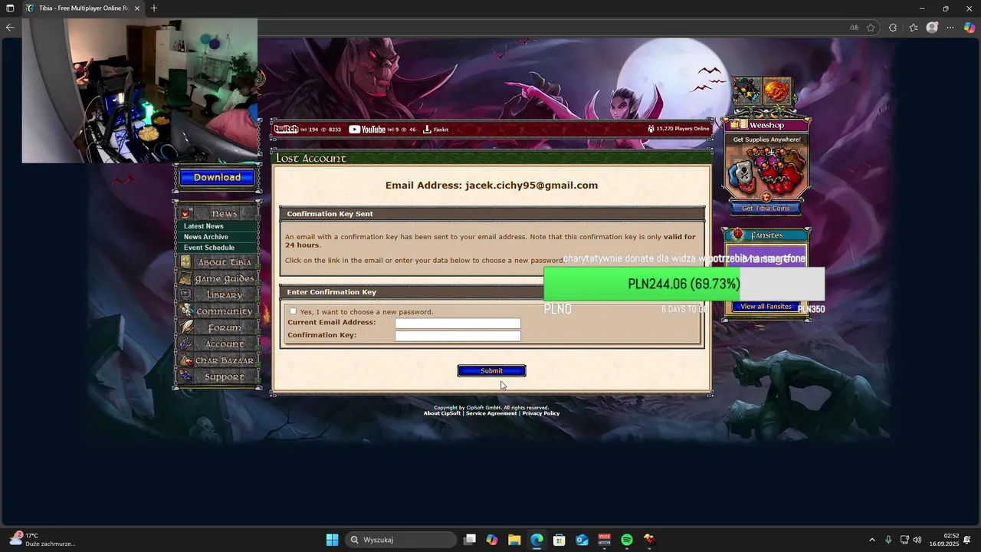Open Voicemeeter from the taskbar

pos(604,540)
